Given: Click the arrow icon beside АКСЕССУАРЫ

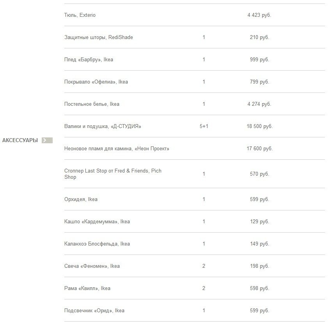Looking at the screenshot, I should click(x=47, y=141).
